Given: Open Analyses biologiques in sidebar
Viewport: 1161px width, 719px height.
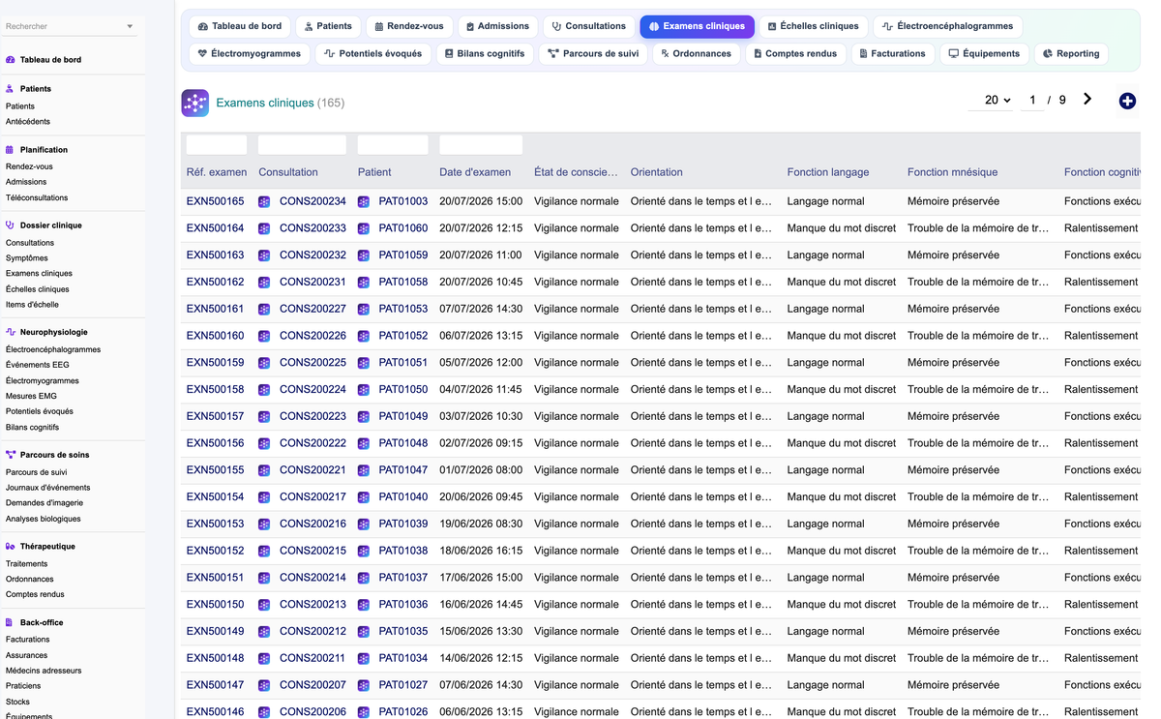Looking at the screenshot, I should (x=44, y=519).
